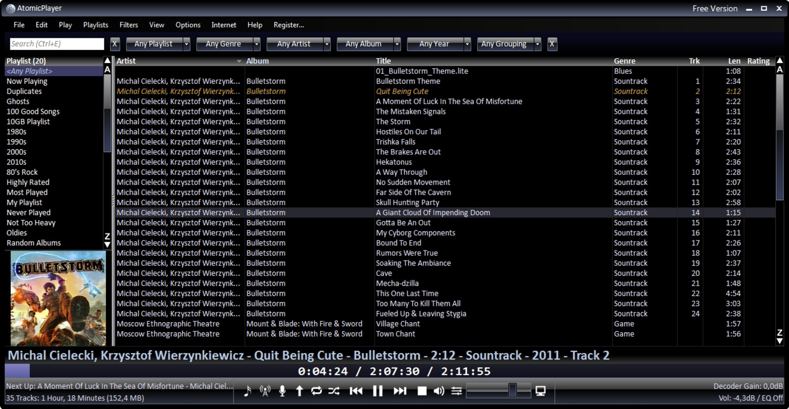Screen dimensions: 789x409
Task: Click the Register... menu item
Action: point(289,25)
